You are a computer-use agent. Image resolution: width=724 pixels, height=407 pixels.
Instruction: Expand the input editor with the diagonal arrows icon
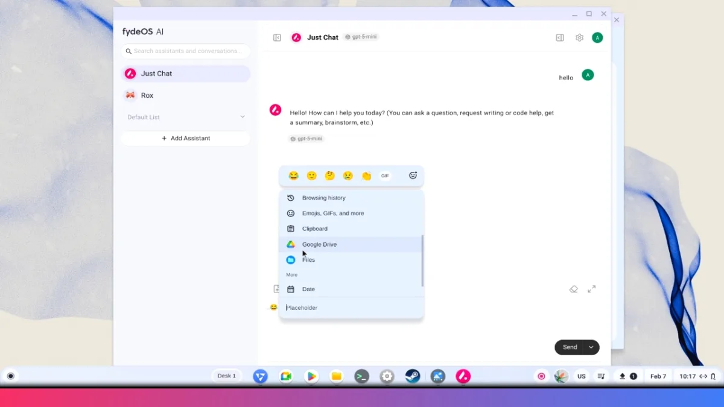tap(591, 289)
